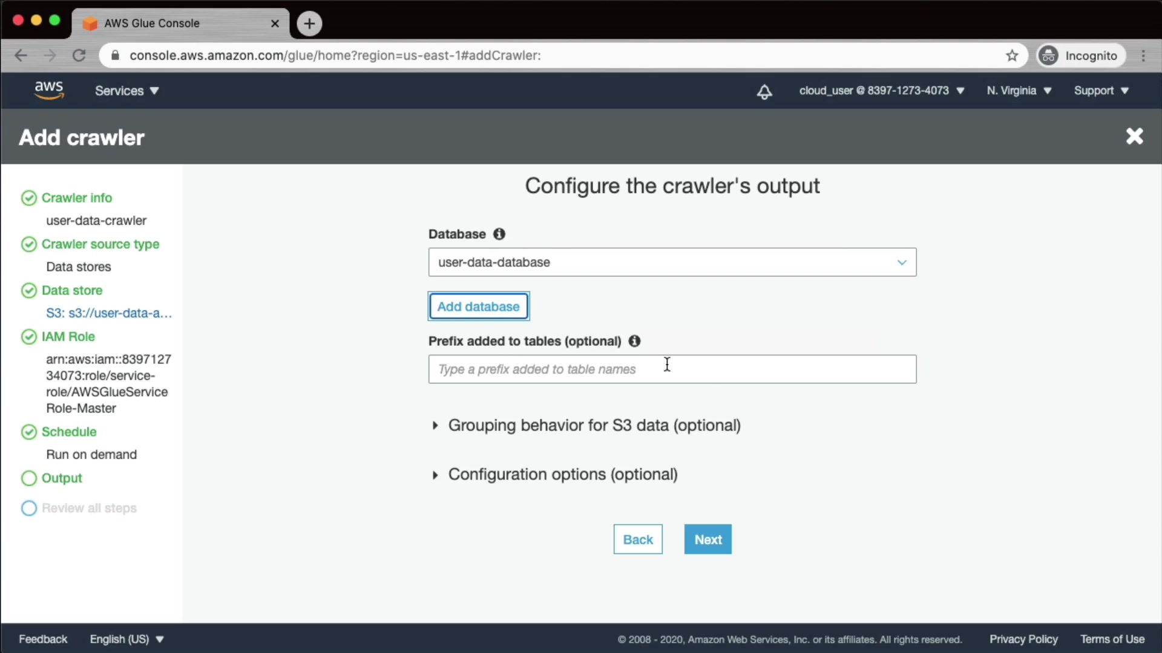Open the user-data-database dropdown
Screen dimensions: 1162x653
click(672, 262)
